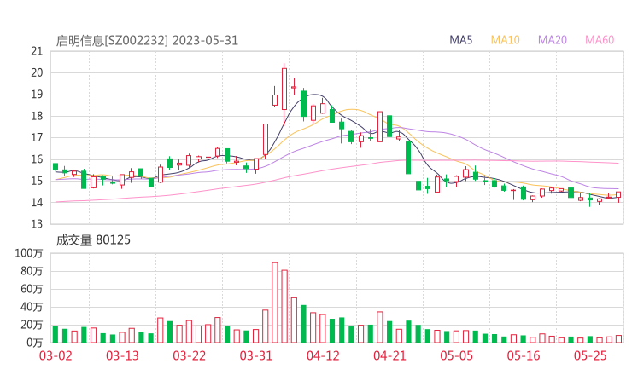The image size is (632, 375).
Task: Click the 05-25 date axis label
Action: point(590,355)
